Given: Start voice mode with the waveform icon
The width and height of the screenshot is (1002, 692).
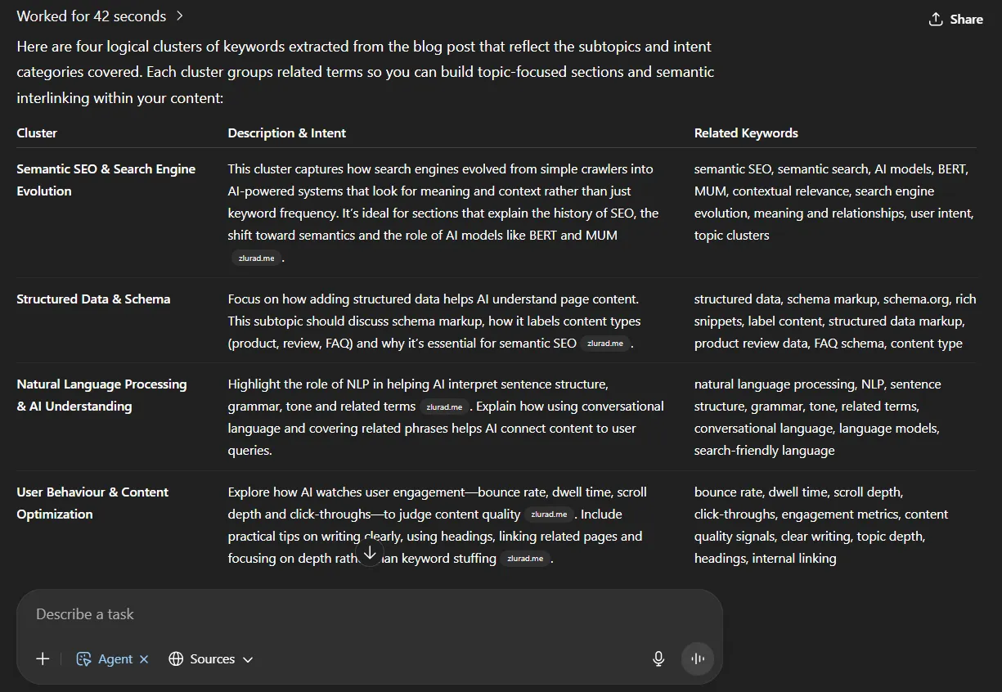Looking at the screenshot, I should [x=696, y=658].
